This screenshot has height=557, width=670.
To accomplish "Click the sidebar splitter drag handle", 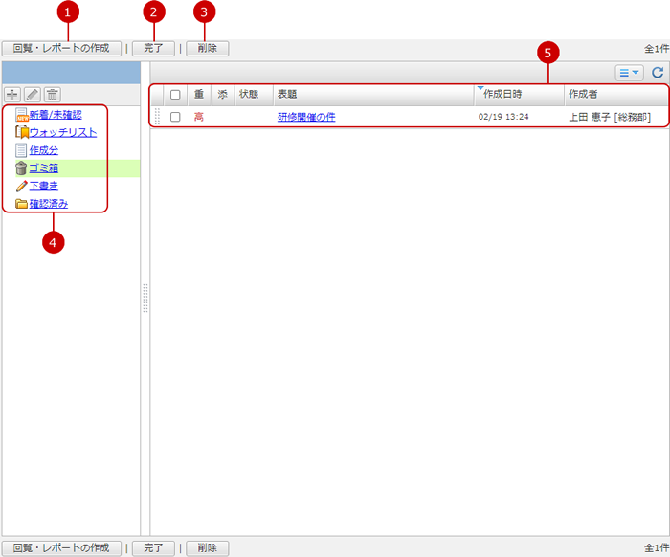I will coord(145,298).
